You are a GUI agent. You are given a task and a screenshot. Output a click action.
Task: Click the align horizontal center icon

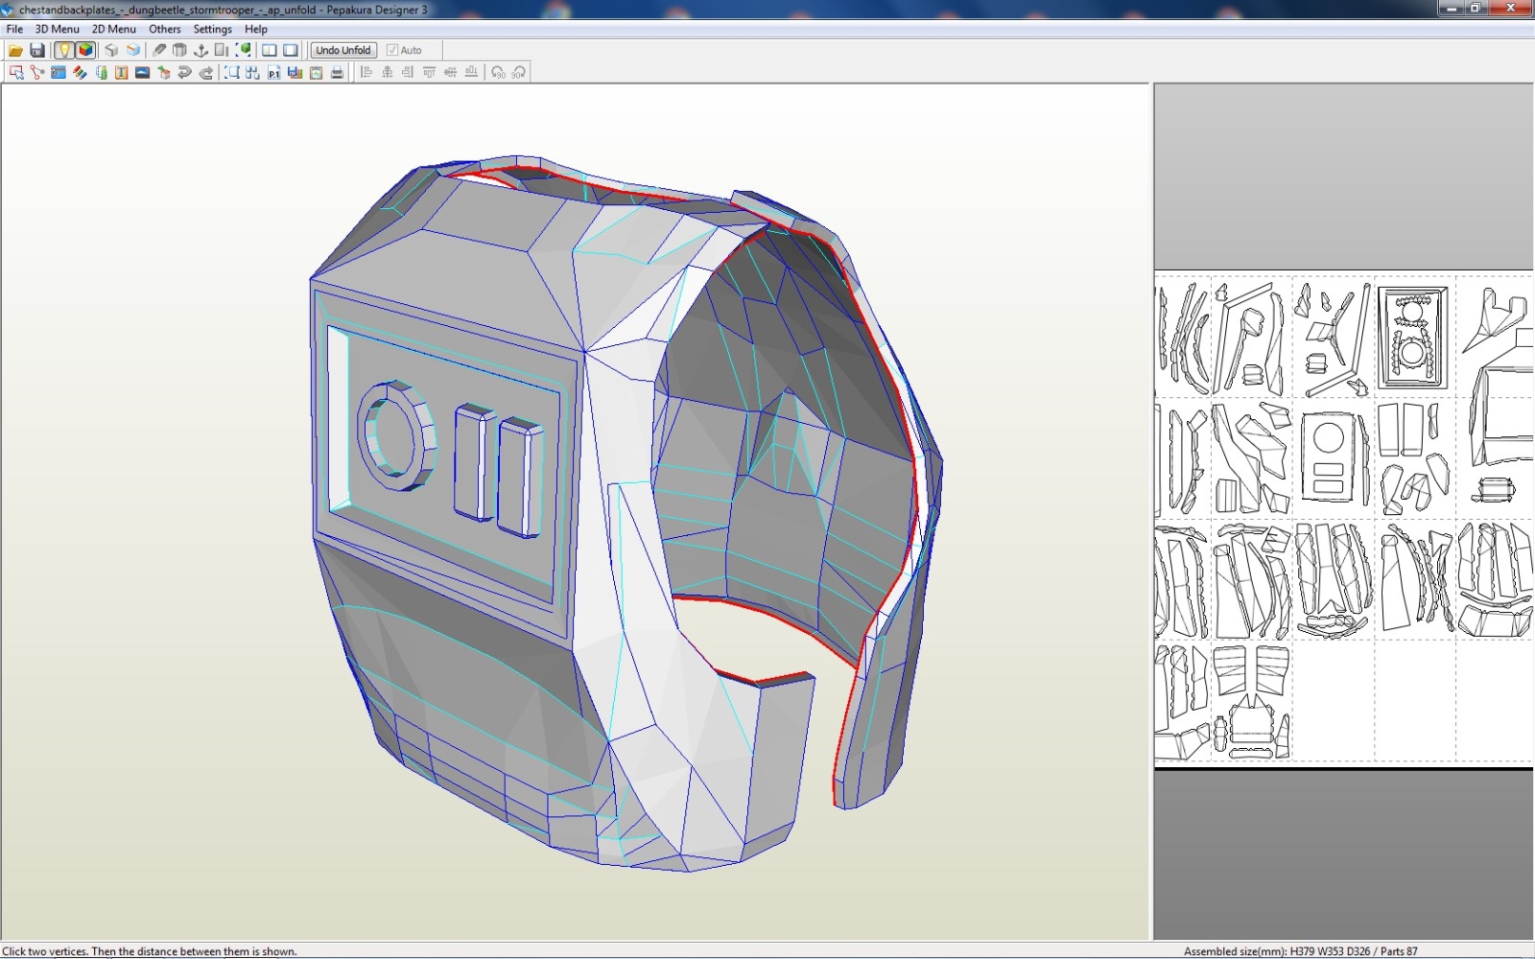point(387,72)
